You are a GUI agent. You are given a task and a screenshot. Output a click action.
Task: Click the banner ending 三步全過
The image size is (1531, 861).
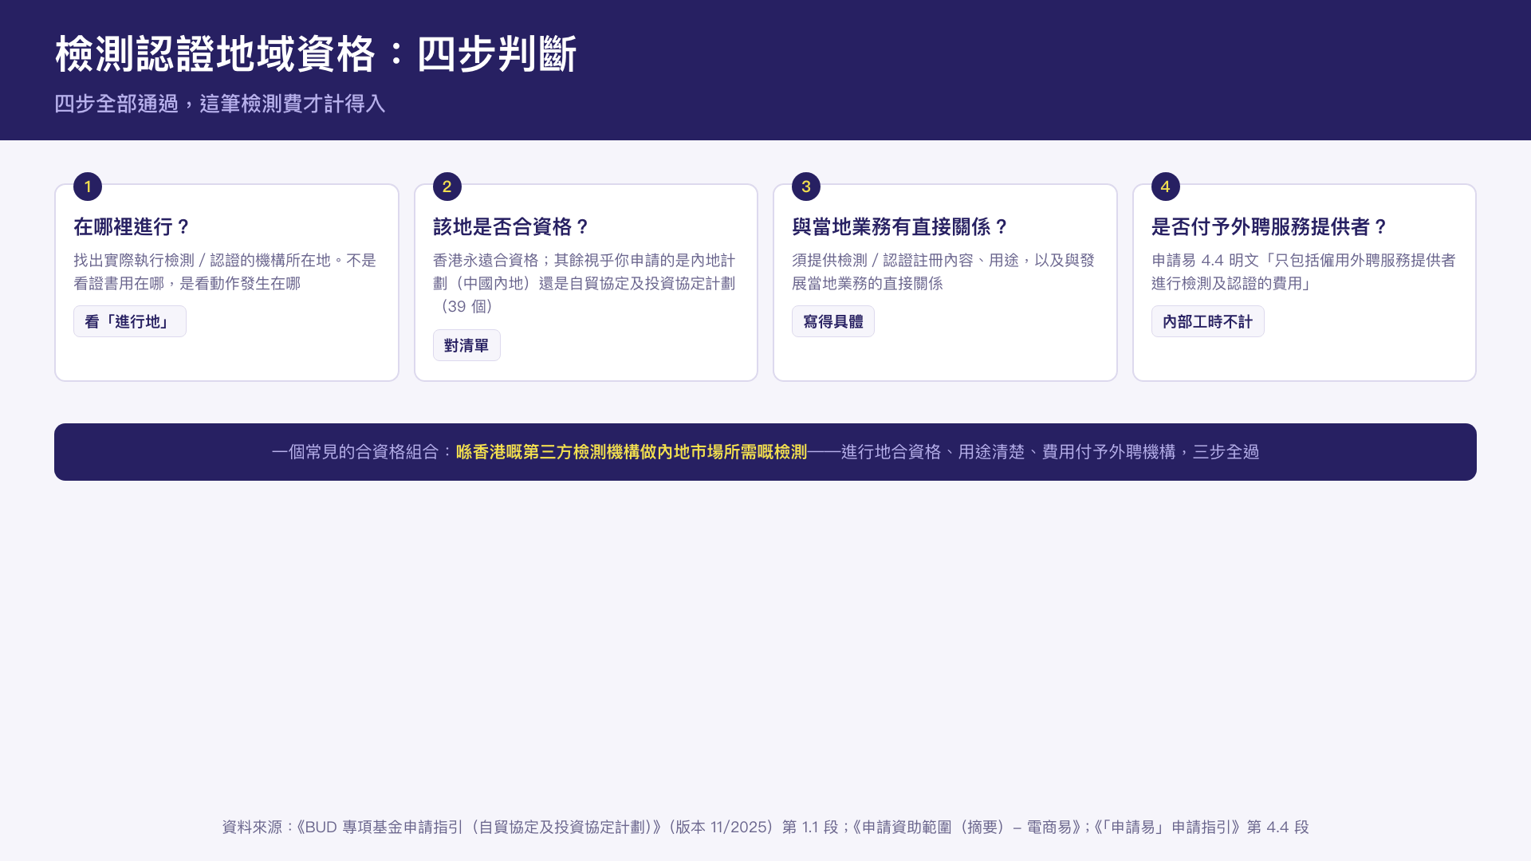[x=1226, y=452]
